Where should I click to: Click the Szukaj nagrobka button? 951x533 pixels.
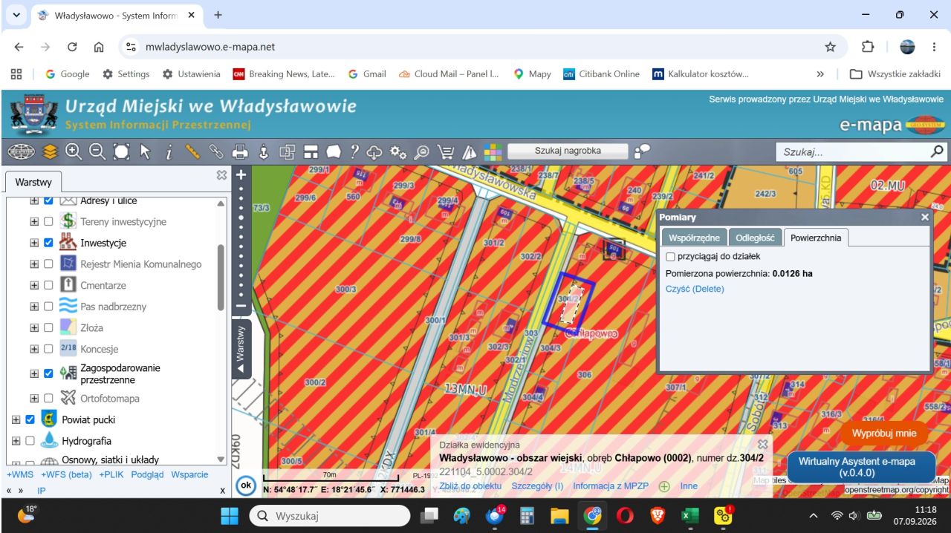click(568, 151)
